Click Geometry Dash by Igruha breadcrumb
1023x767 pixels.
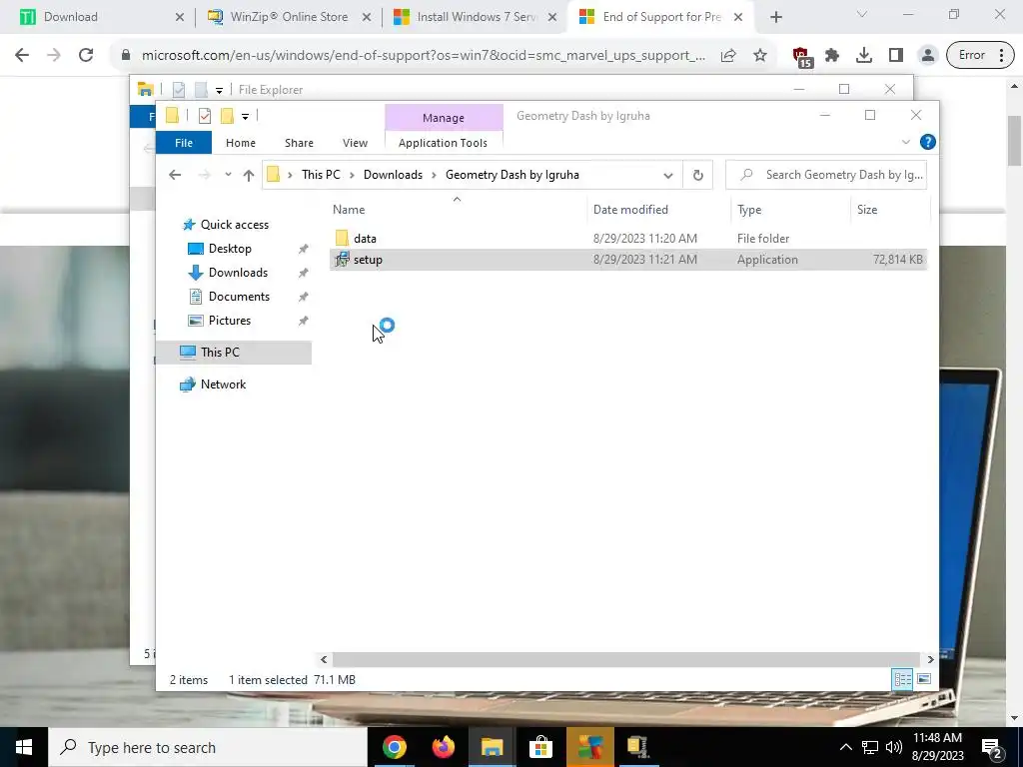coord(512,175)
